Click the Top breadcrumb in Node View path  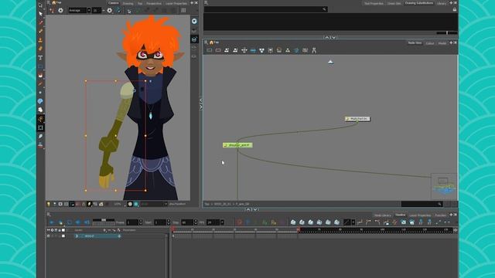(x=207, y=204)
